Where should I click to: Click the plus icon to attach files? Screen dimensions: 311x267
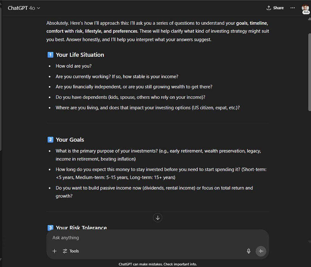tap(55, 251)
